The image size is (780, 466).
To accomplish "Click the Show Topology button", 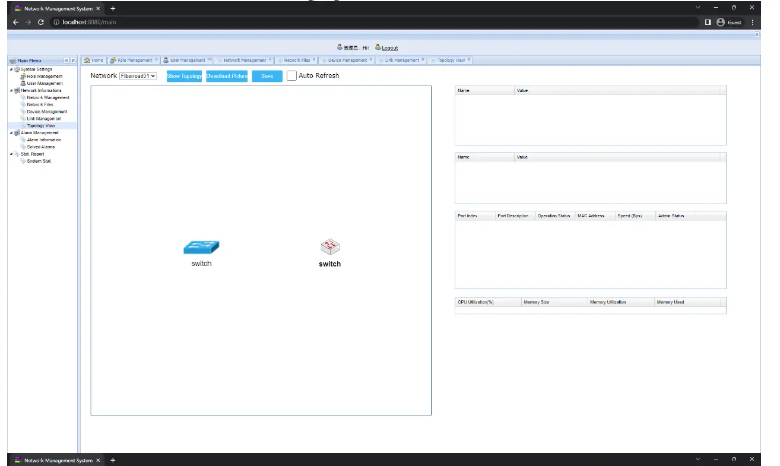I will click(x=184, y=75).
